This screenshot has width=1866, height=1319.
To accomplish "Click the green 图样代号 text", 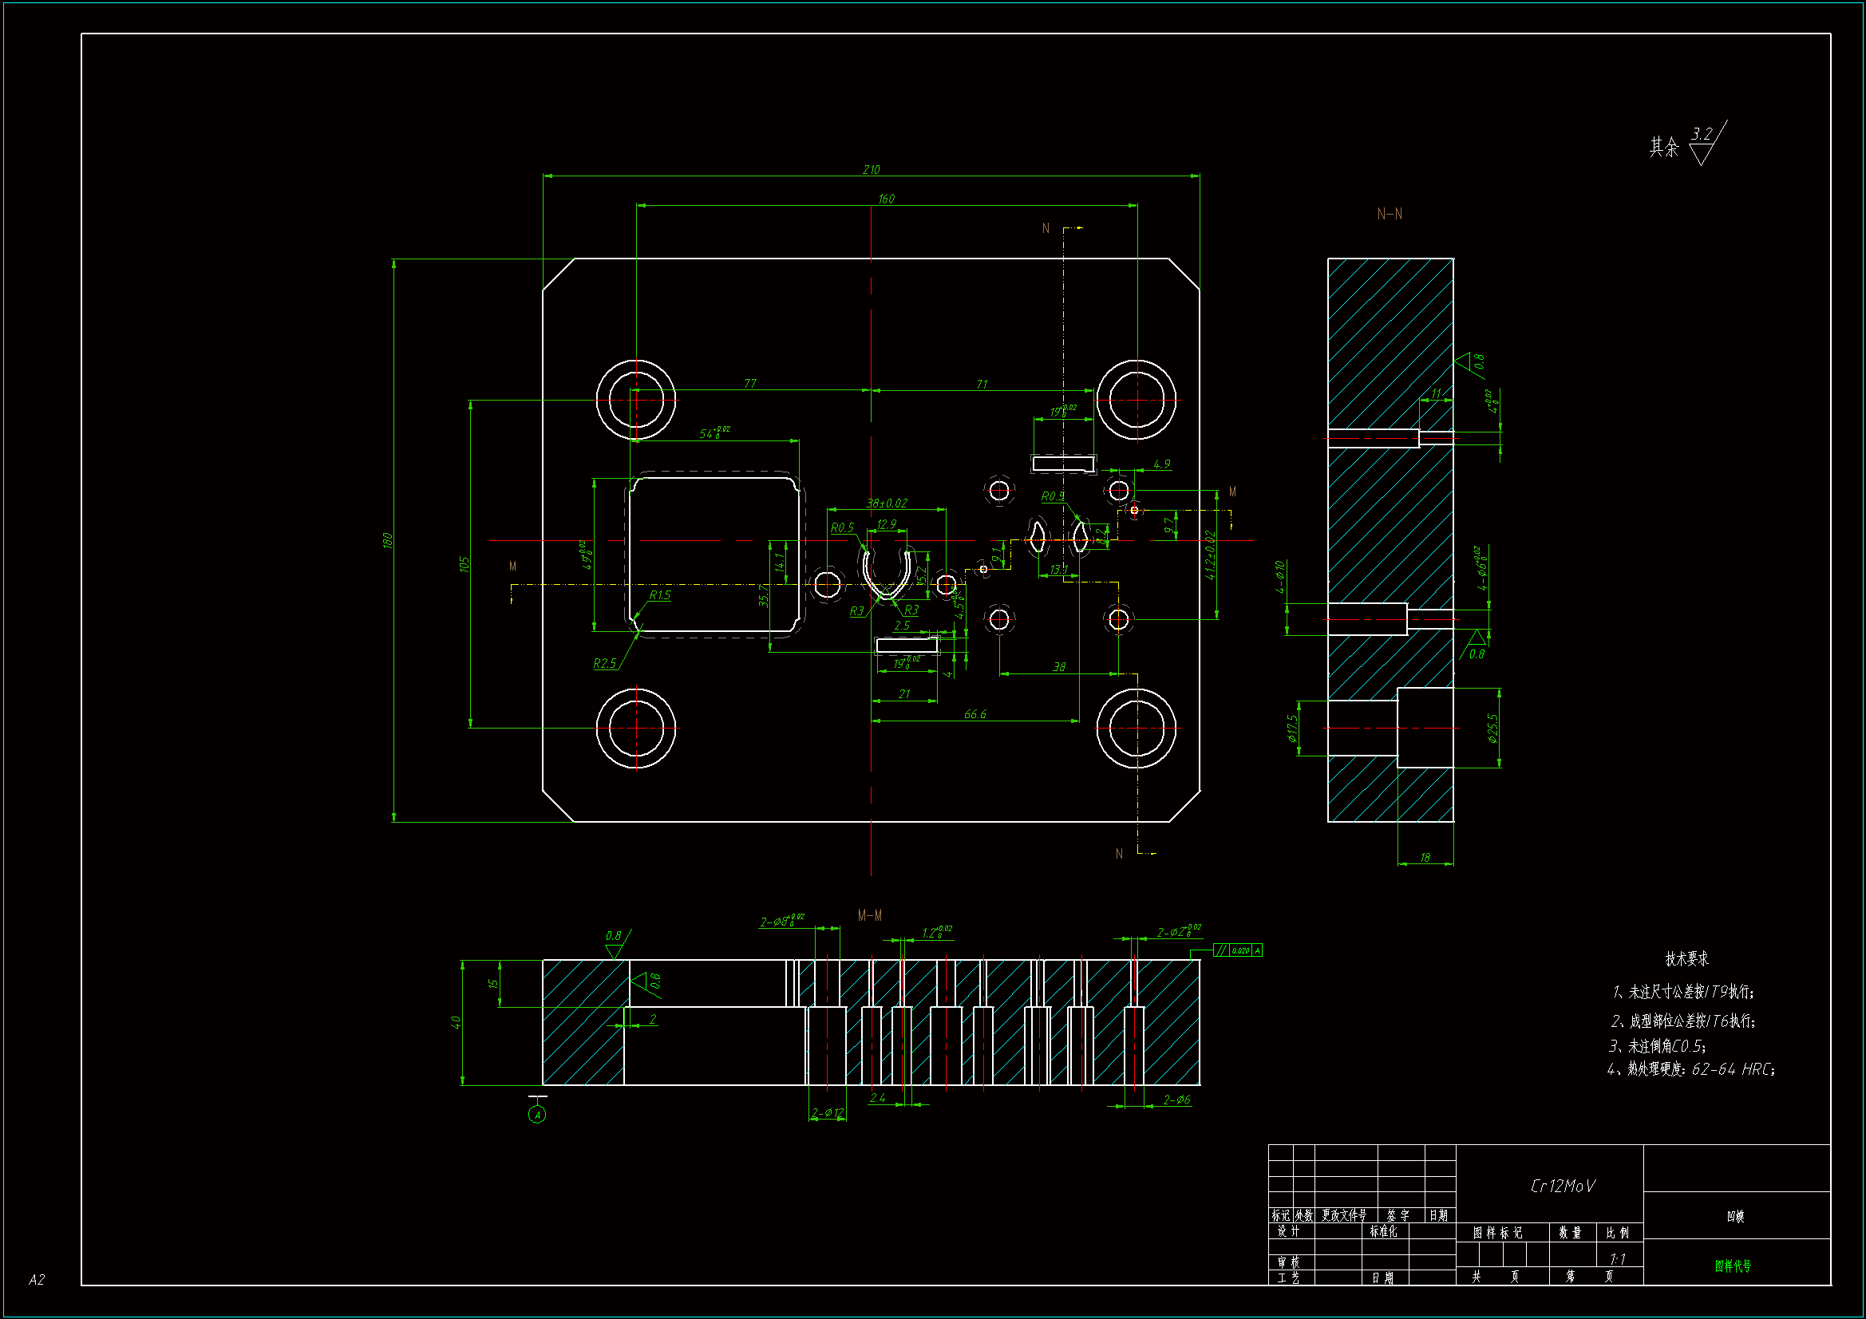I will 1733,1266.
